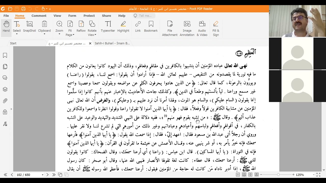Switch to Sahih-i Buhari document tab
This screenshot has width=326, height=183.
click(x=112, y=43)
